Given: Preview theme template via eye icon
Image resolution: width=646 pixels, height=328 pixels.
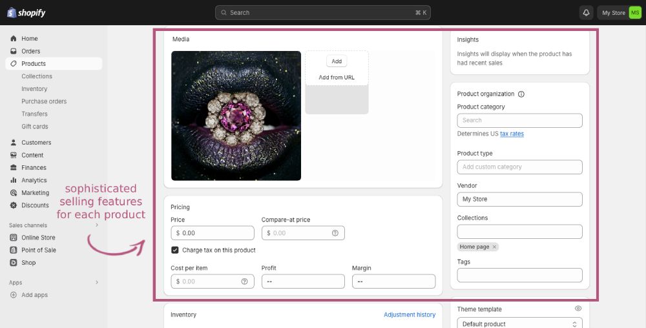Looking at the screenshot, I should click(578, 308).
